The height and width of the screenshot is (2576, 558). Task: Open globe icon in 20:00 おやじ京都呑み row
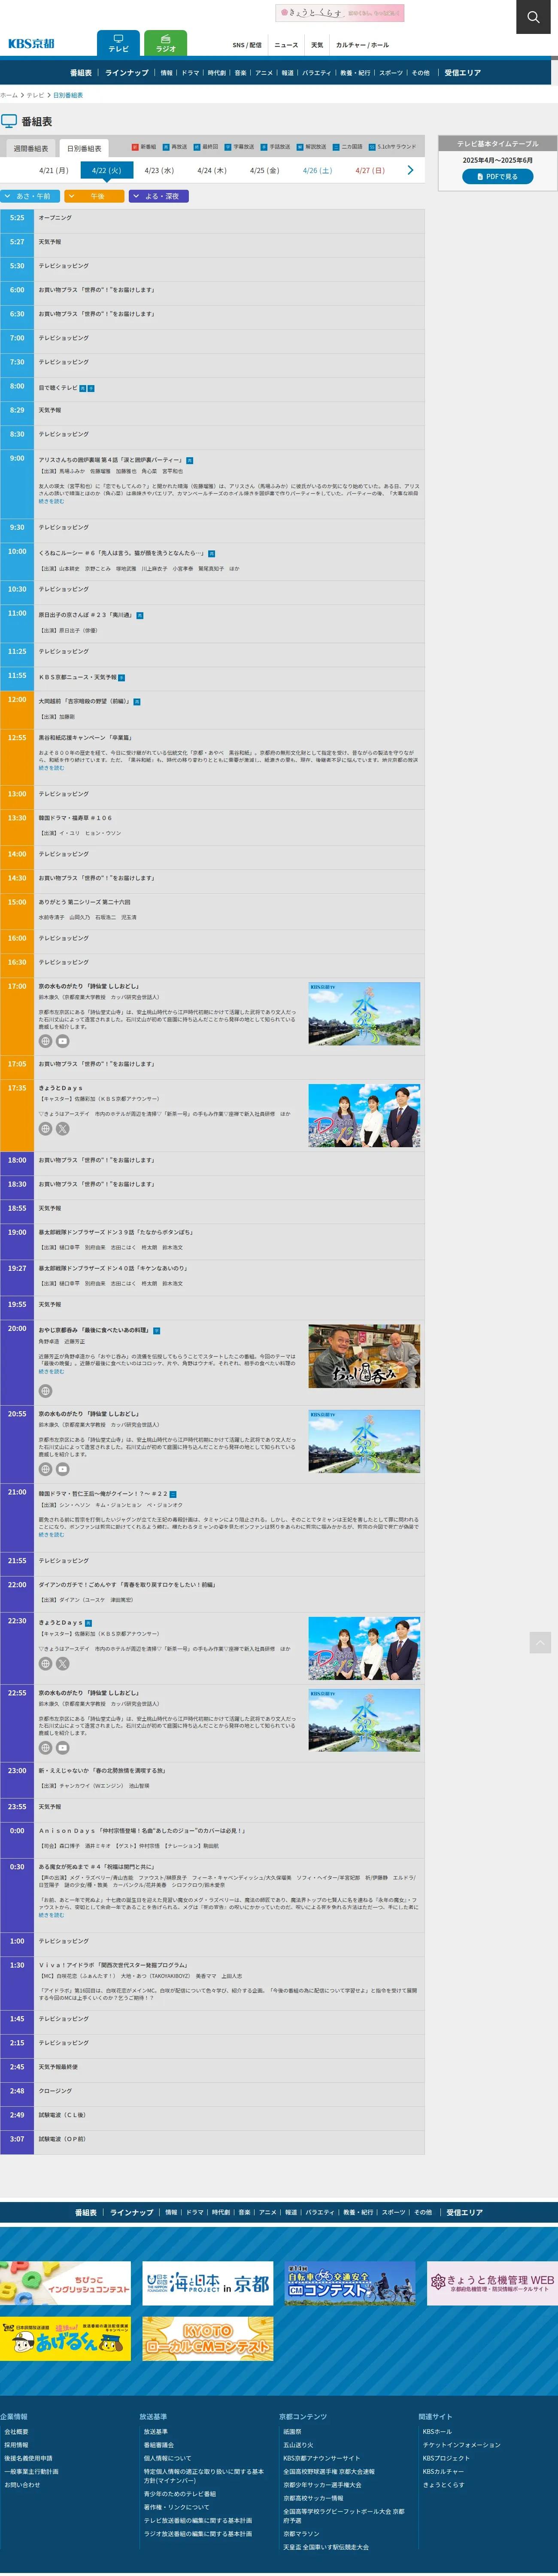pos(45,1391)
